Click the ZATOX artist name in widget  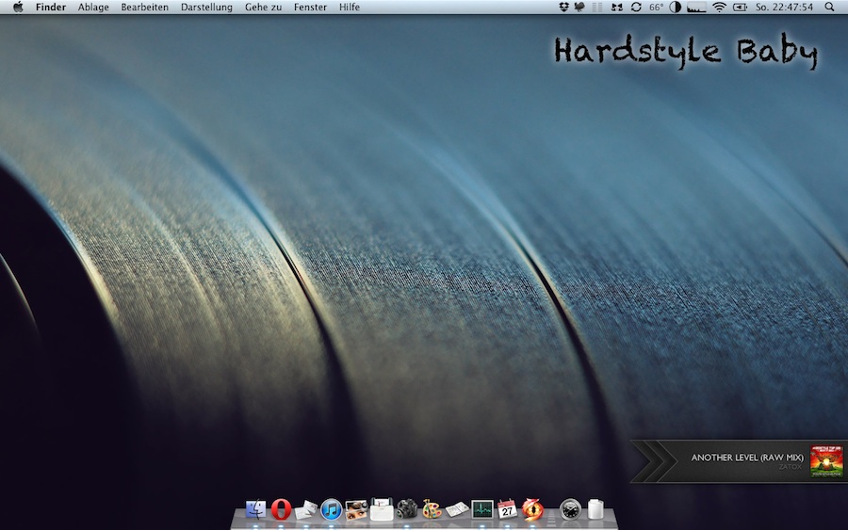pos(791,467)
